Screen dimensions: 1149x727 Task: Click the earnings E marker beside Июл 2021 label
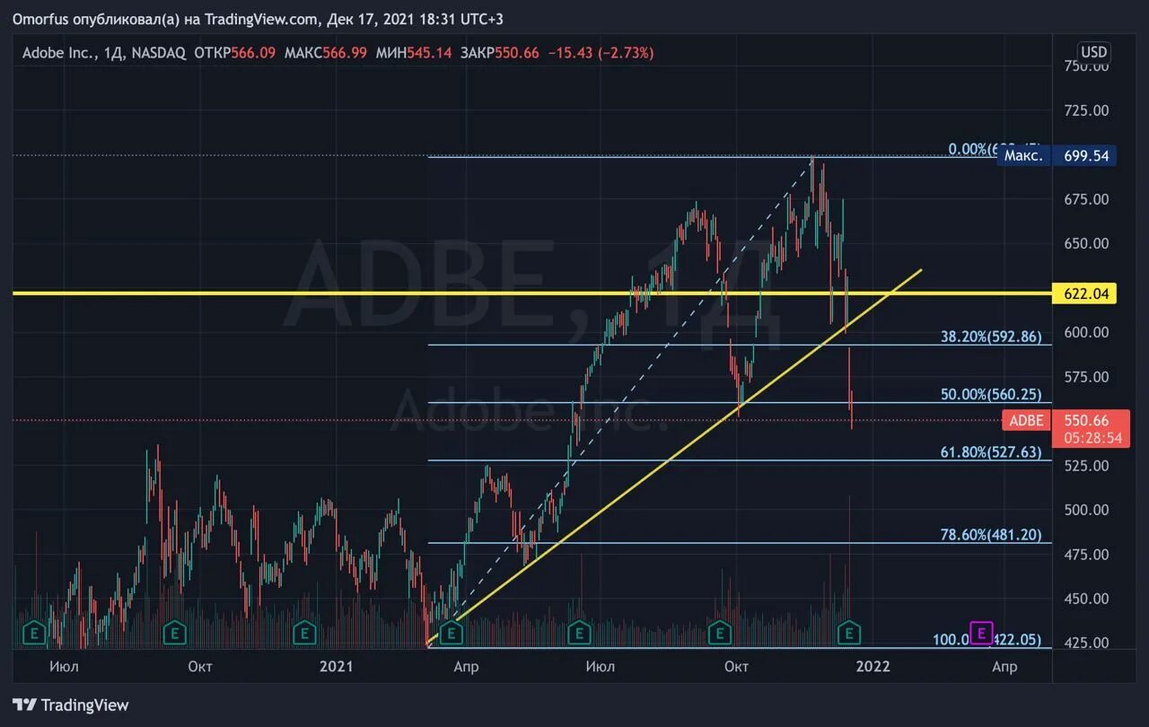pyautogui.click(x=580, y=633)
